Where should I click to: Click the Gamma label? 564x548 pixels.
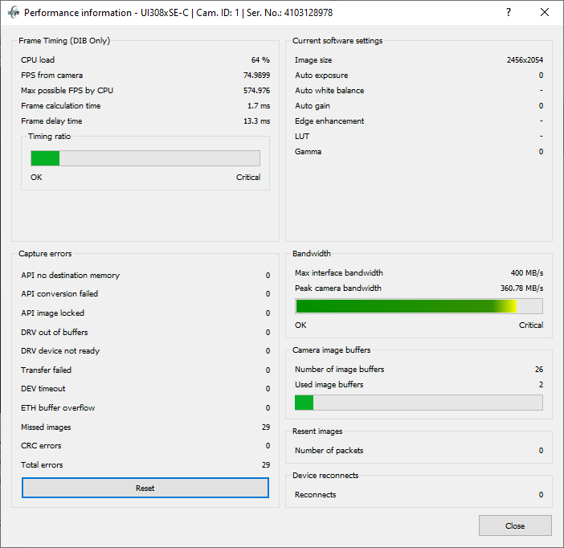(308, 152)
